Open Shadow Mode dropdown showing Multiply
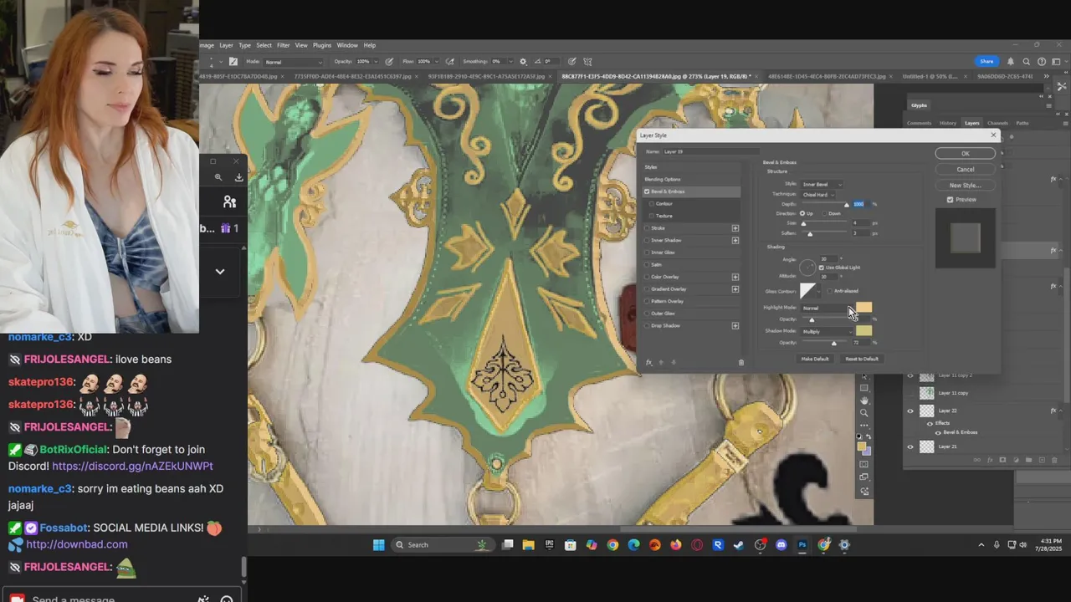1071x602 pixels. click(827, 331)
